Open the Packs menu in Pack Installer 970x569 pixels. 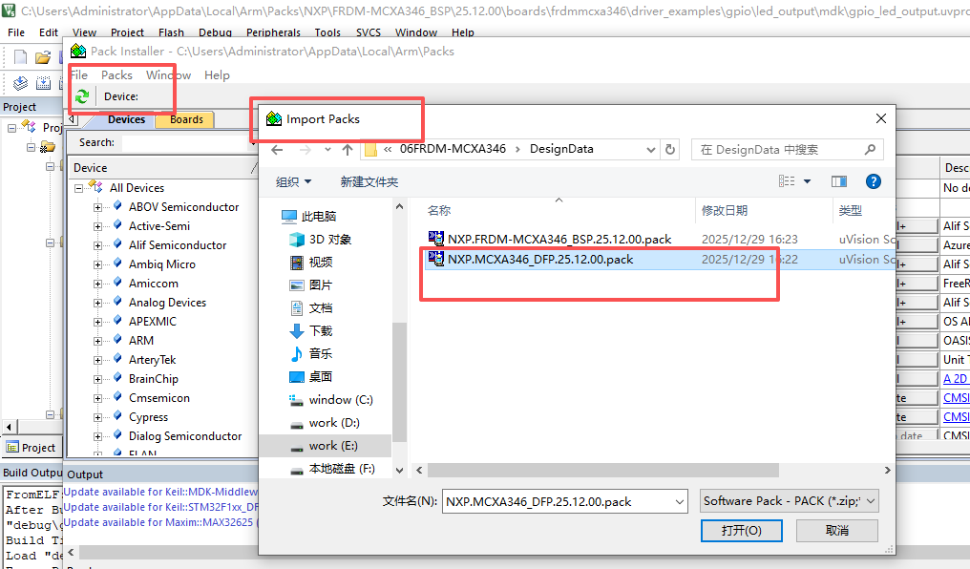[x=116, y=74]
